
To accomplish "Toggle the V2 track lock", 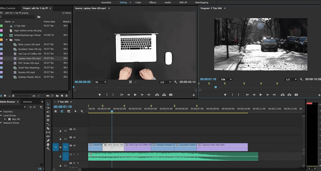I will (x=60, y=139).
